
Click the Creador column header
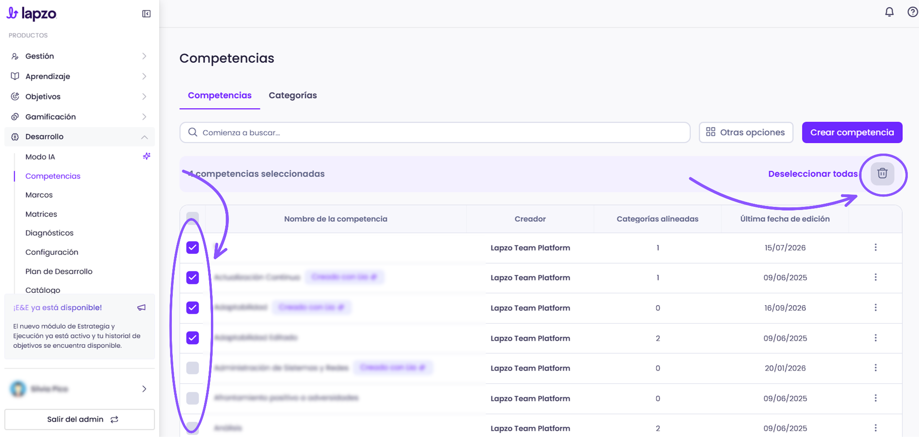coord(530,219)
